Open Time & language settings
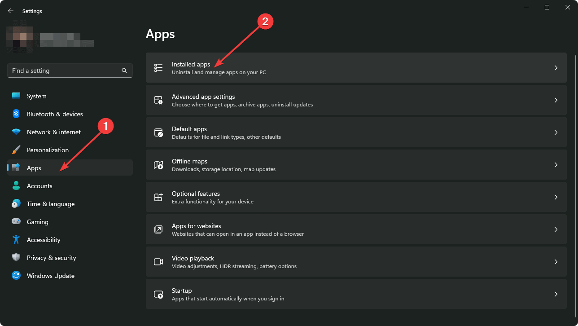The height and width of the screenshot is (326, 578). (70, 204)
